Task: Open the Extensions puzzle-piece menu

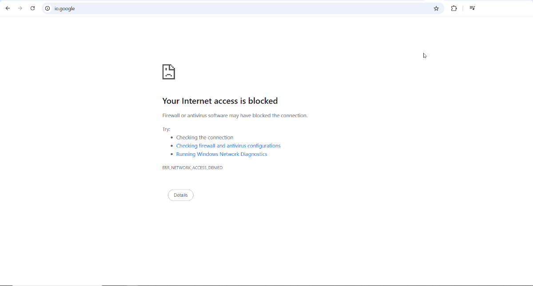Action: click(x=454, y=8)
